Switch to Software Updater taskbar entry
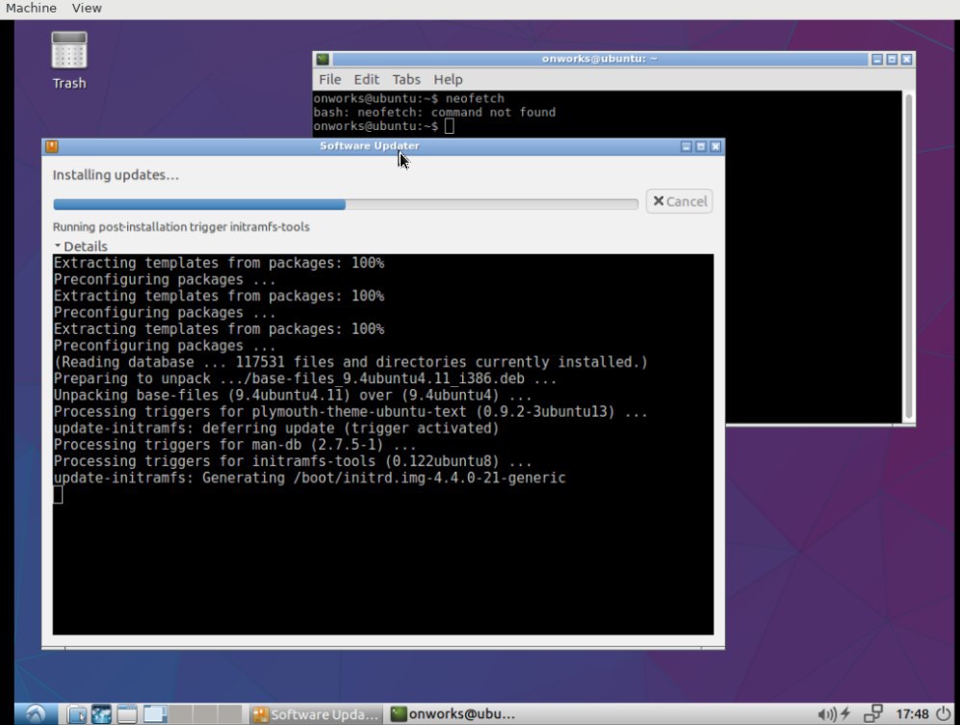Viewport: 960px width, 725px height. pyautogui.click(x=316, y=714)
